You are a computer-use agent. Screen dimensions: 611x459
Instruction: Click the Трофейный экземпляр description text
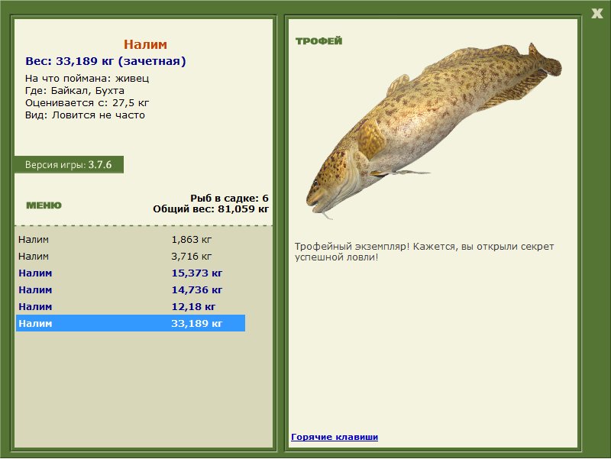424,252
